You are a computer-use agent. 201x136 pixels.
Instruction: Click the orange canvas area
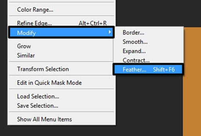tap(192, 82)
